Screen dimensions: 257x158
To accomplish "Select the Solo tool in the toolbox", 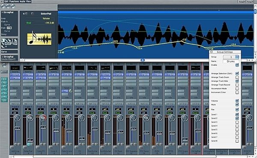I will click(6, 43).
